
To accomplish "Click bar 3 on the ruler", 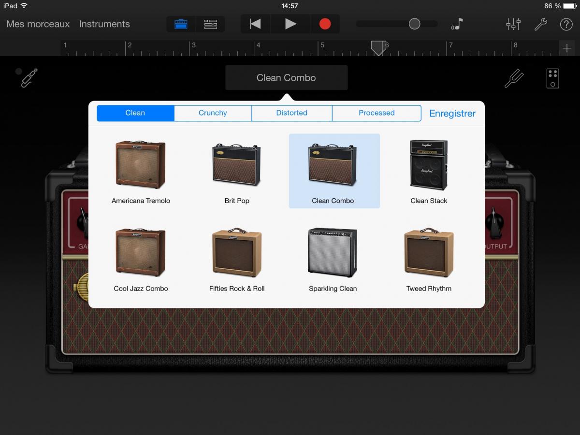I will [193, 45].
